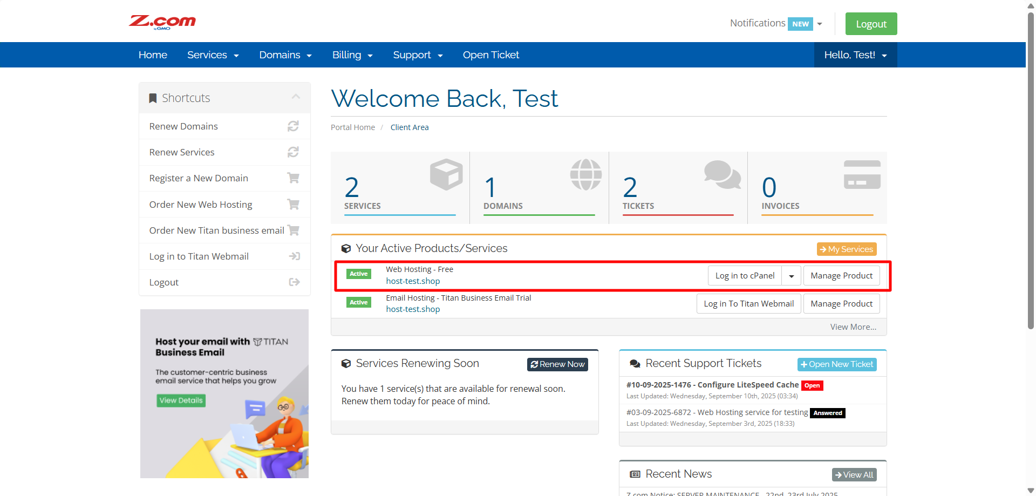Select Log in to Titan Webmail shortcut
1036x496 pixels.
(x=224, y=256)
